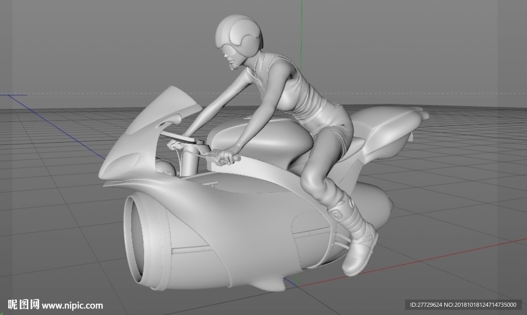
Task: Click the rider's hand on the handlebar grip
Action: tap(224, 157)
